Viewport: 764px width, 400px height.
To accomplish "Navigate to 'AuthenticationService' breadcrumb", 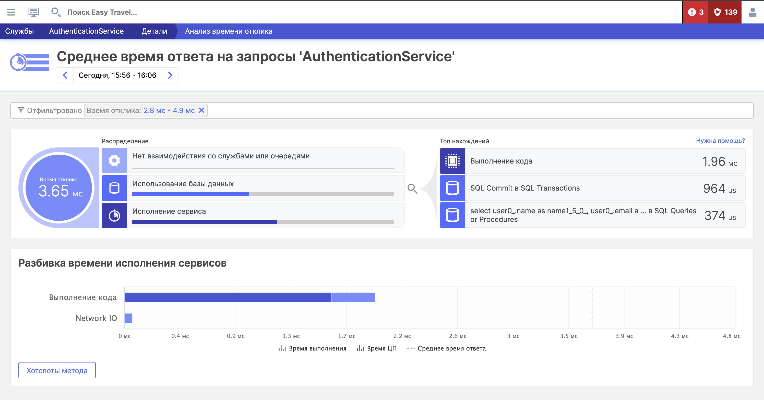I will [x=86, y=31].
